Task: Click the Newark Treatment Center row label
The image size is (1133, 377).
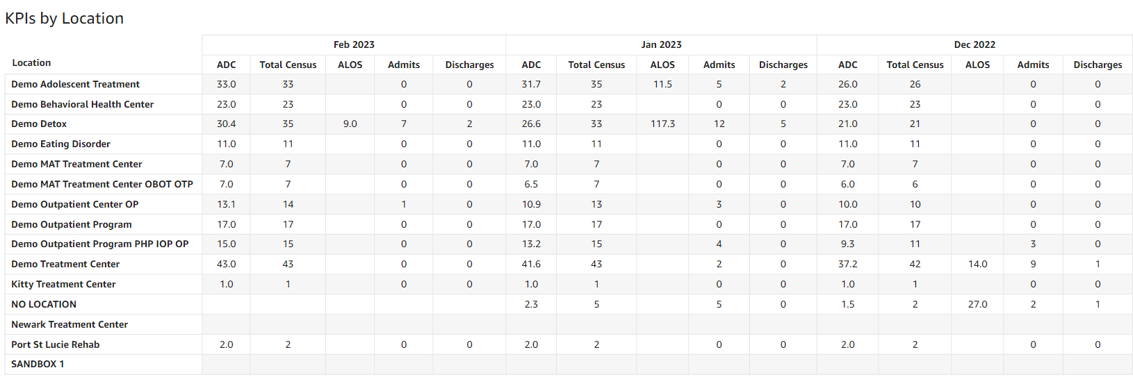Action: click(x=70, y=324)
